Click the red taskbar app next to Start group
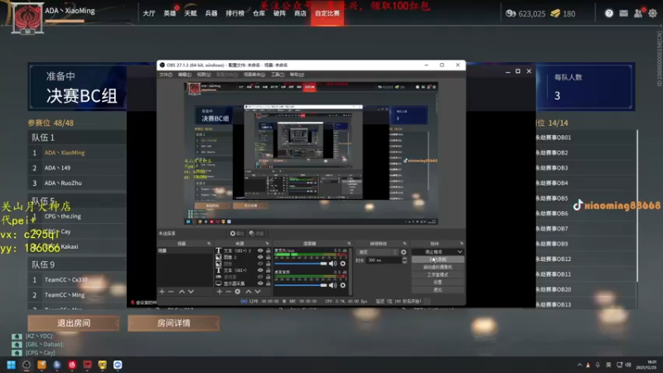 [72, 365]
